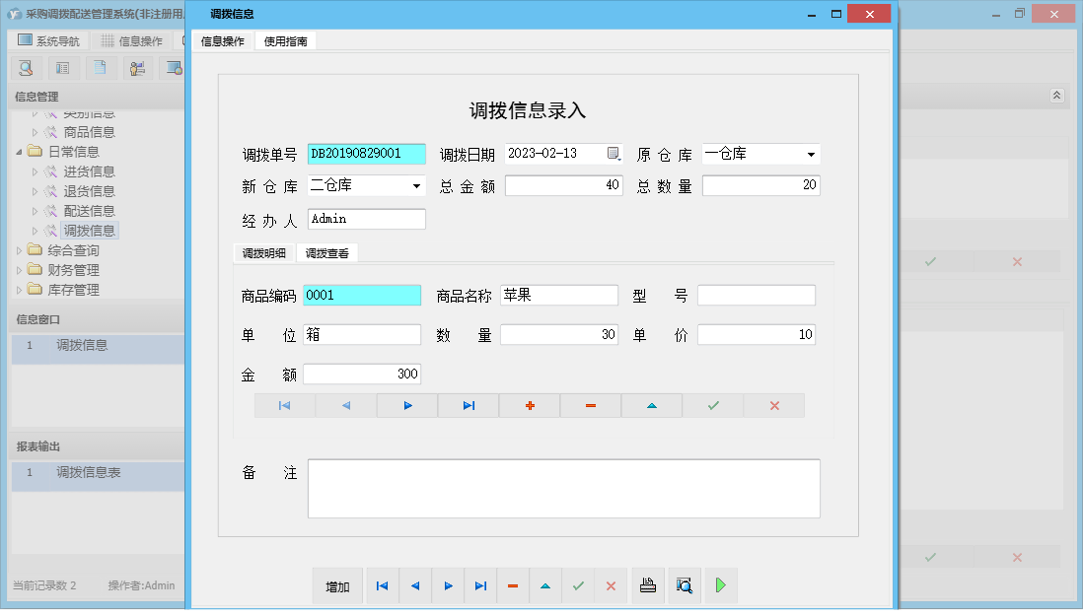This screenshot has height=616, width=1083.
Task: Click the 增加 button
Action: pyautogui.click(x=337, y=585)
